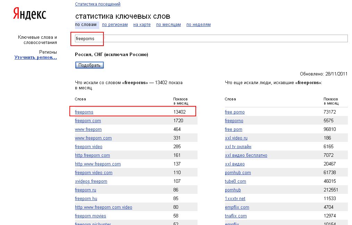Open the 'free porno' related query link
352x225 pixels.
(x=235, y=112)
